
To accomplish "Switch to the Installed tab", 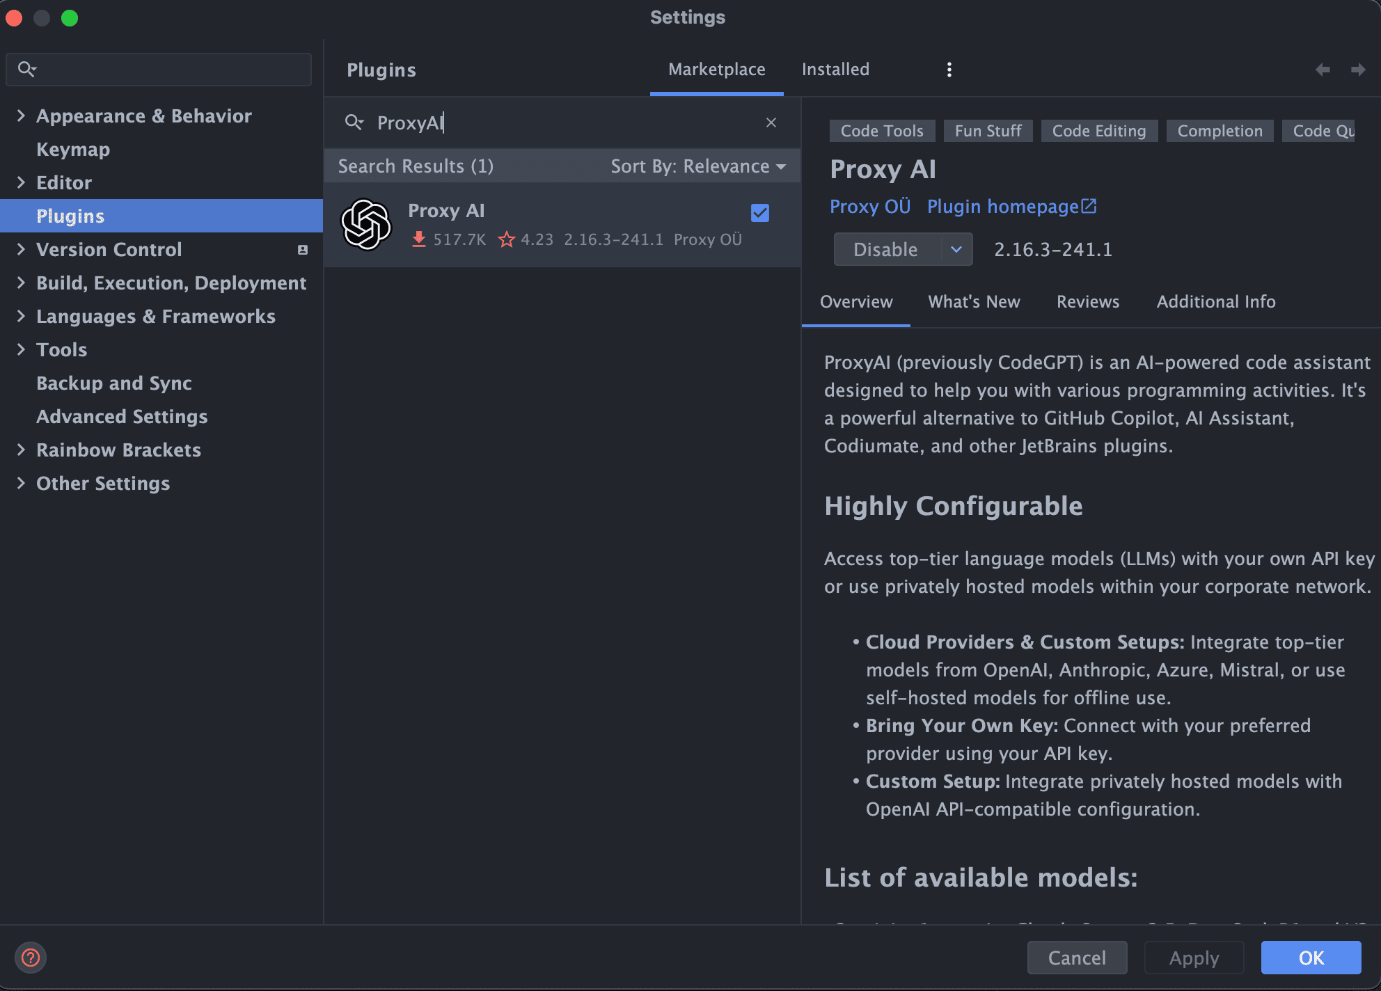I will 835,70.
